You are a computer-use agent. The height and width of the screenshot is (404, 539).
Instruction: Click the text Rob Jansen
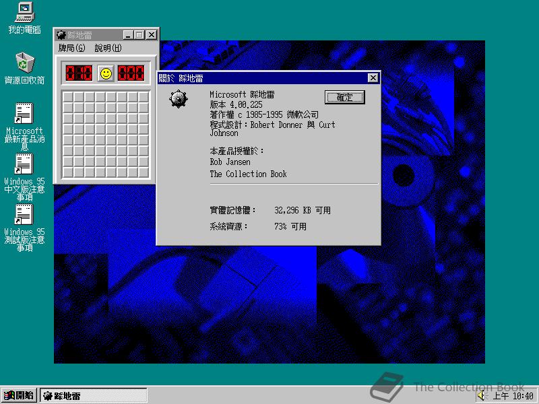tap(230, 162)
